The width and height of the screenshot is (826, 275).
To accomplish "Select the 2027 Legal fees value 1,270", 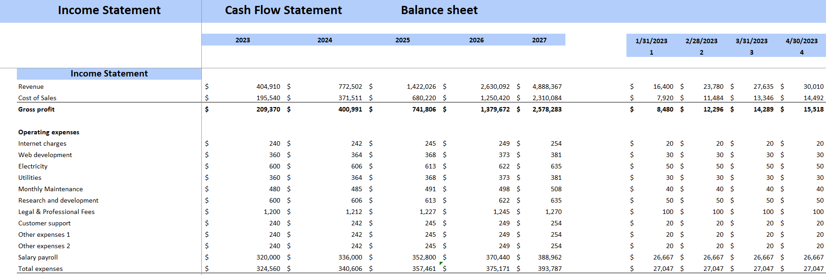I will tap(554, 212).
